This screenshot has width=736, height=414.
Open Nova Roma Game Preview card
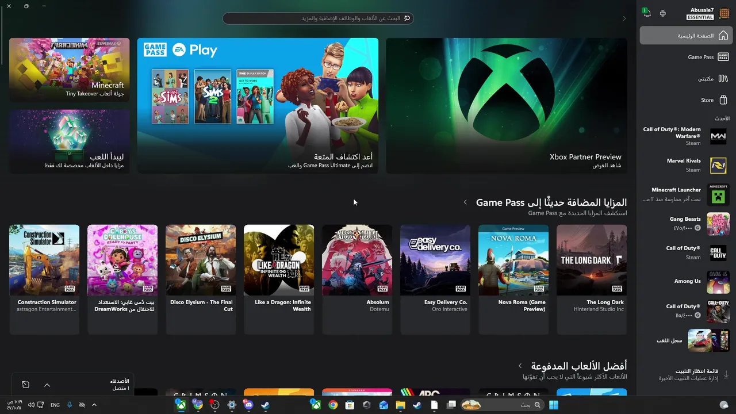pyautogui.click(x=513, y=279)
